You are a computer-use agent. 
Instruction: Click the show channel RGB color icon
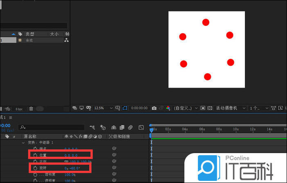point(168,108)
